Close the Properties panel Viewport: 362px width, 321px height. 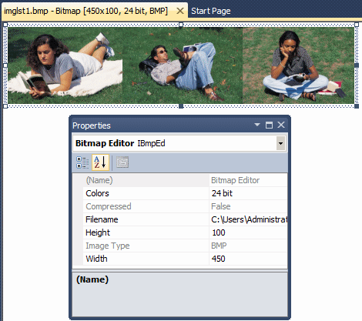[281, 125]
